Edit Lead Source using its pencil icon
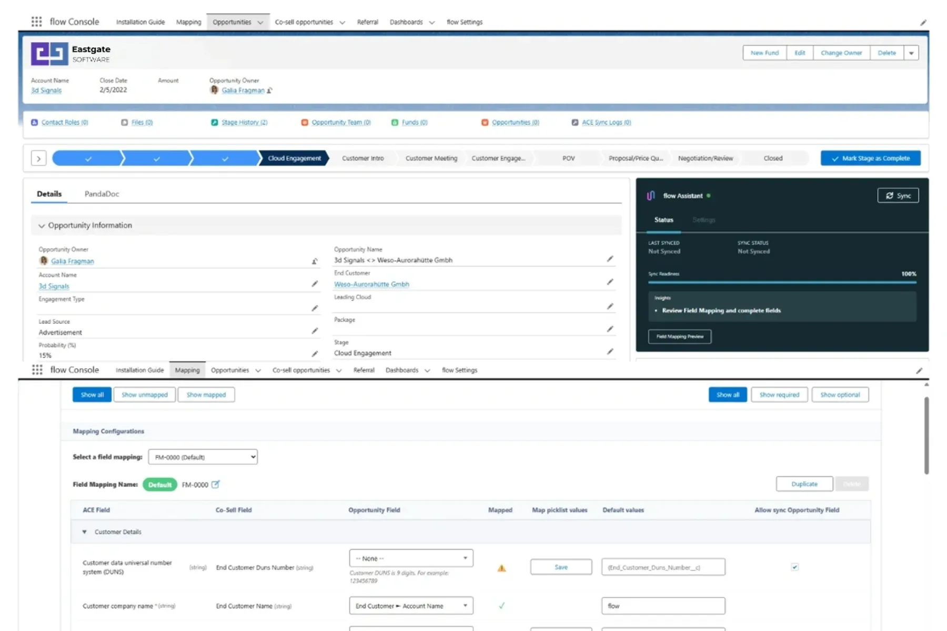 click(x=315, y=330)
